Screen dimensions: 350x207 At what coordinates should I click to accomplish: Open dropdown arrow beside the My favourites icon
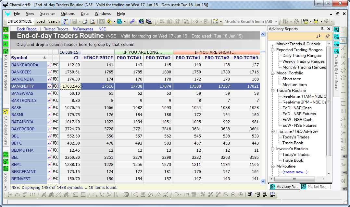pyautogui.click(x=125, y=22)
